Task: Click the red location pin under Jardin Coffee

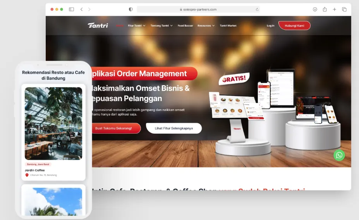Action: pyautogui.click(x=27, y=175)
